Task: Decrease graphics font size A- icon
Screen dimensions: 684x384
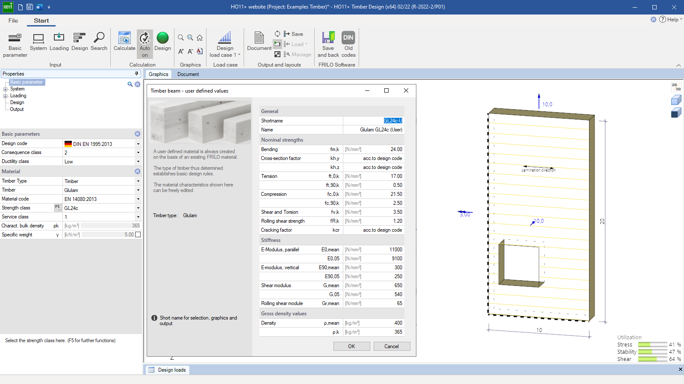Action: 190,51
